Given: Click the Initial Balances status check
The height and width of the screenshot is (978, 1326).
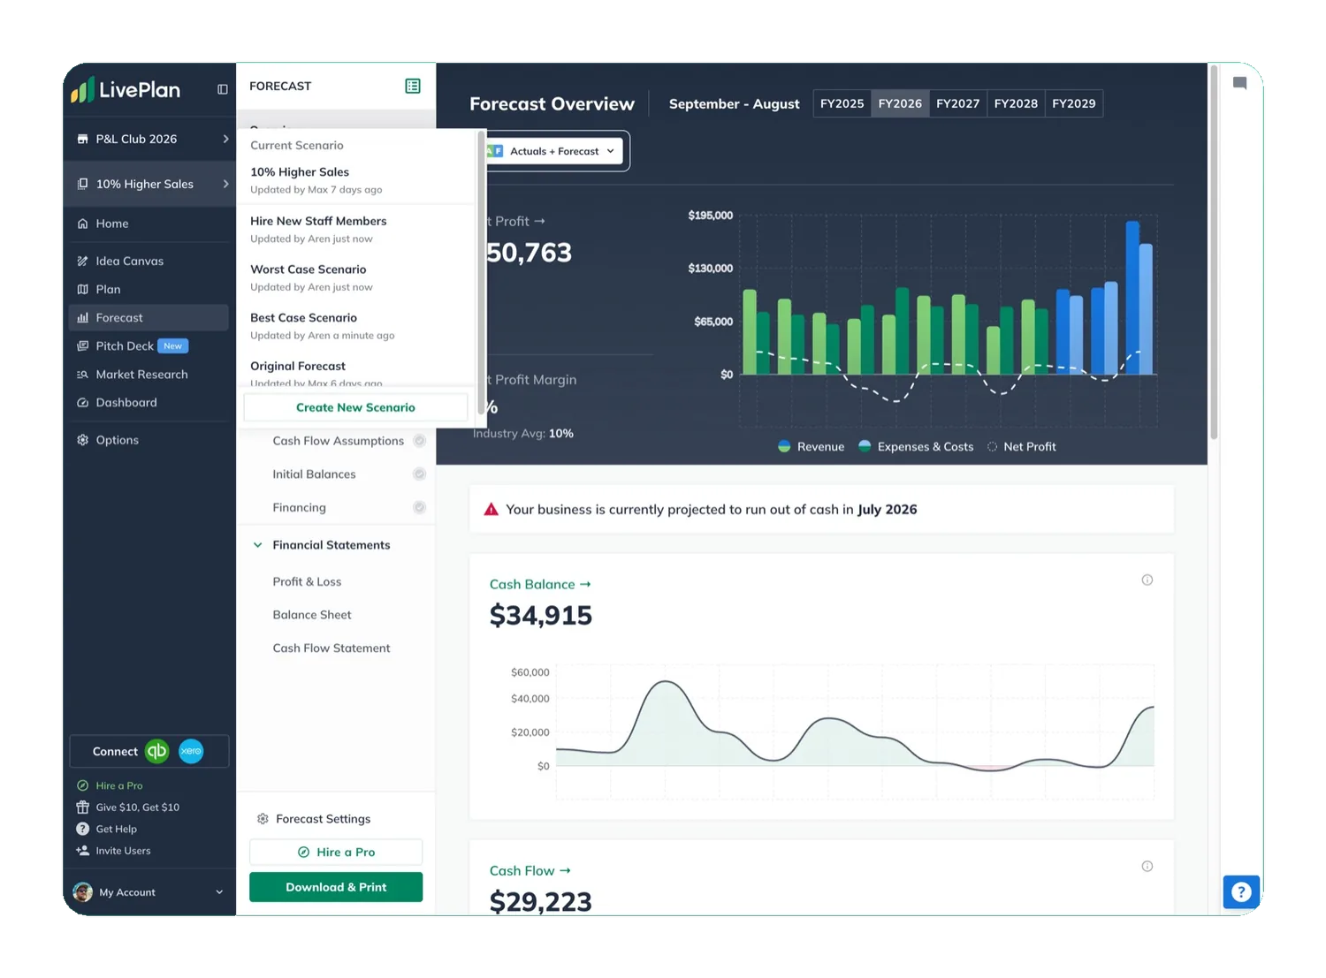Looking at the screenshot, I should click(x=420, y=474).
